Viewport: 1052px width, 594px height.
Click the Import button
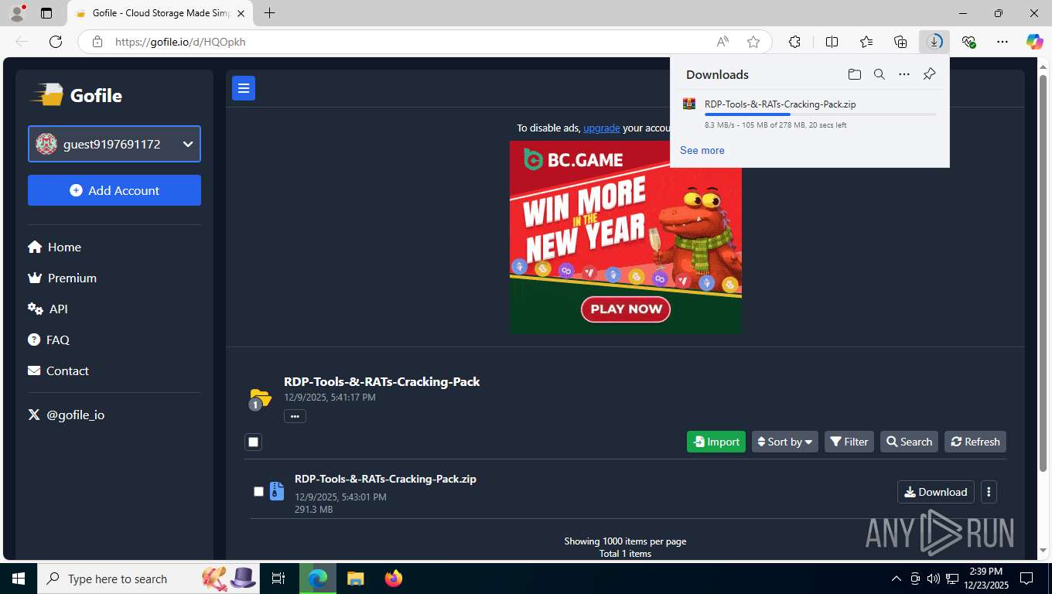[716, 442]
